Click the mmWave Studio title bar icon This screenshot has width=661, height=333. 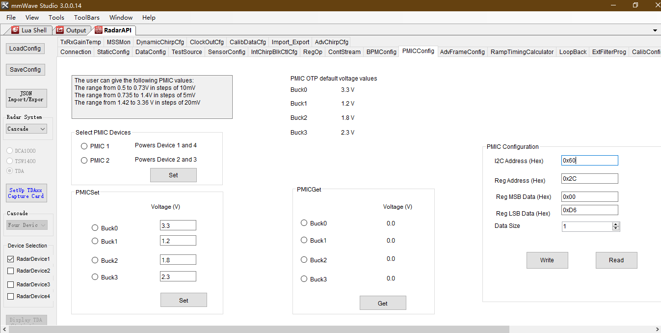(5, 5)
